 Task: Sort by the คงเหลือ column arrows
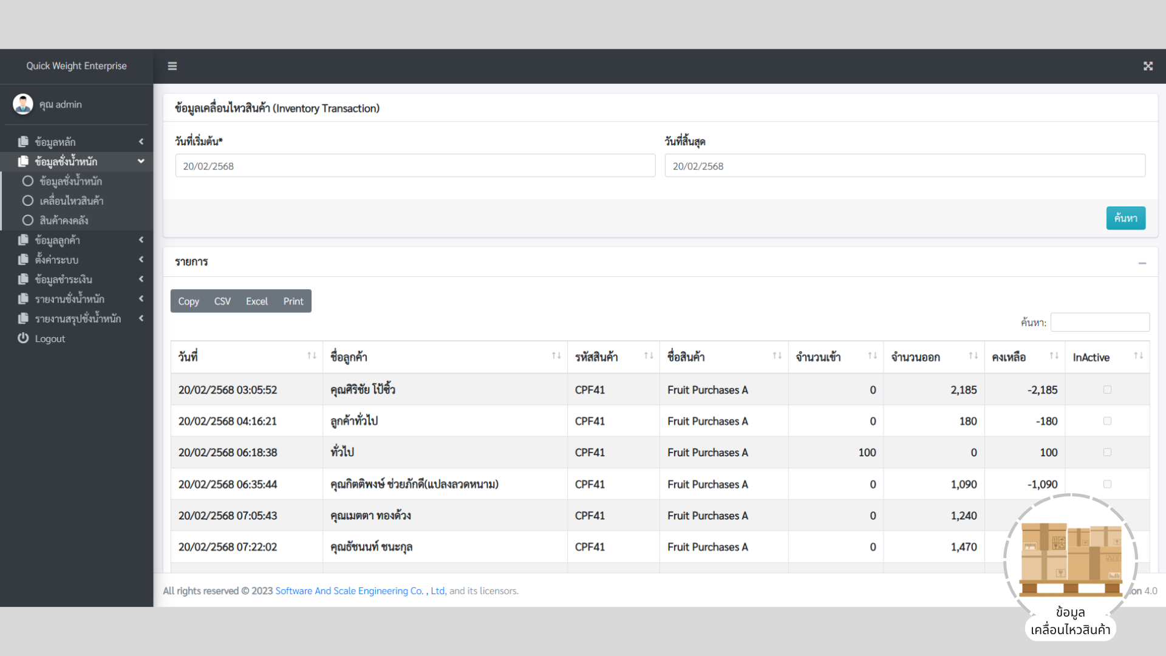pos(1054,357)
